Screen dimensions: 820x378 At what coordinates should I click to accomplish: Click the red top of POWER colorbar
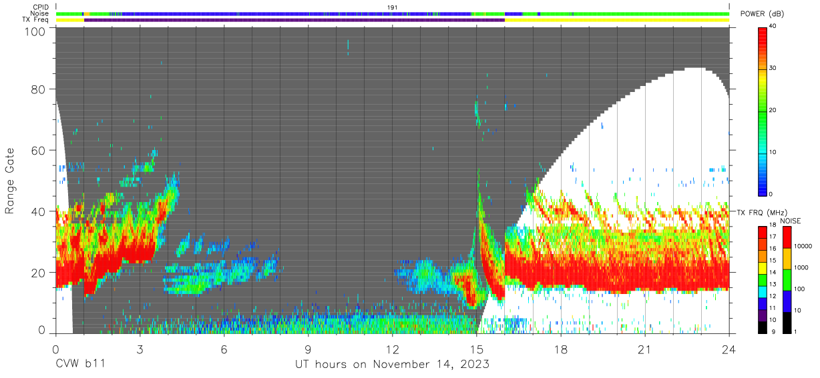pyautogui.click(x=763, y=31)
